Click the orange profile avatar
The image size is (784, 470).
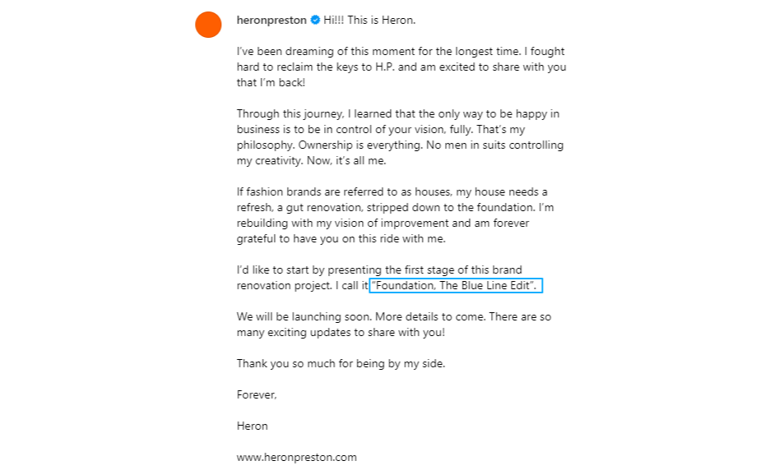point(208,25)
